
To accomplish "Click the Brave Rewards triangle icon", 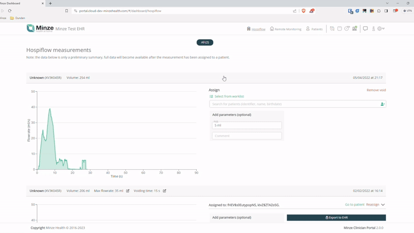I will tap(312, 11).
